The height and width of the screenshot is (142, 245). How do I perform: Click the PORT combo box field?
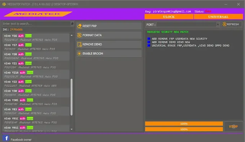coord(188,24)
